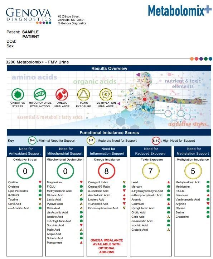Click the red down arrow beside Cystine
213x259 pixels.
pos(40,182)
